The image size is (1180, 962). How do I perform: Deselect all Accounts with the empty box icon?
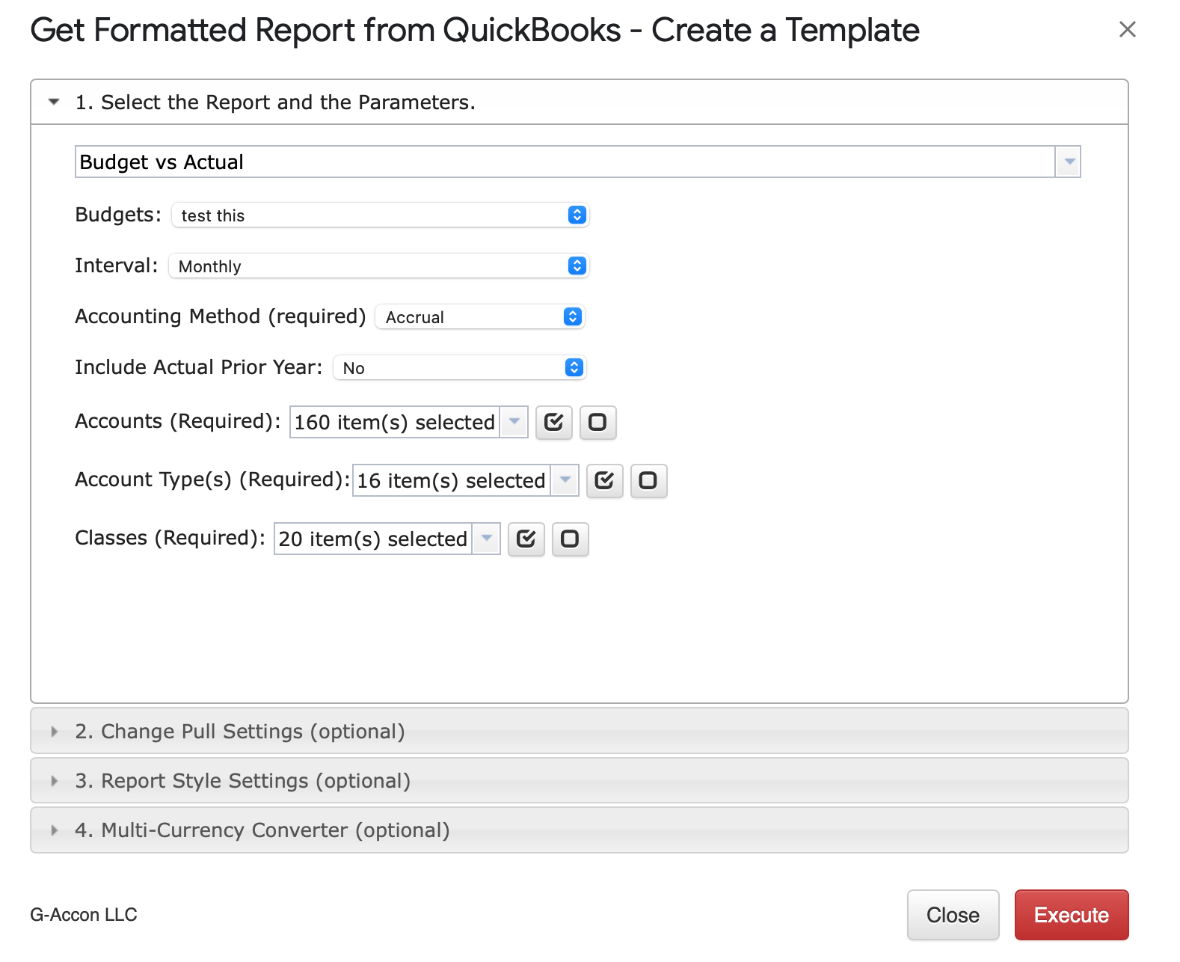(597, 423)
